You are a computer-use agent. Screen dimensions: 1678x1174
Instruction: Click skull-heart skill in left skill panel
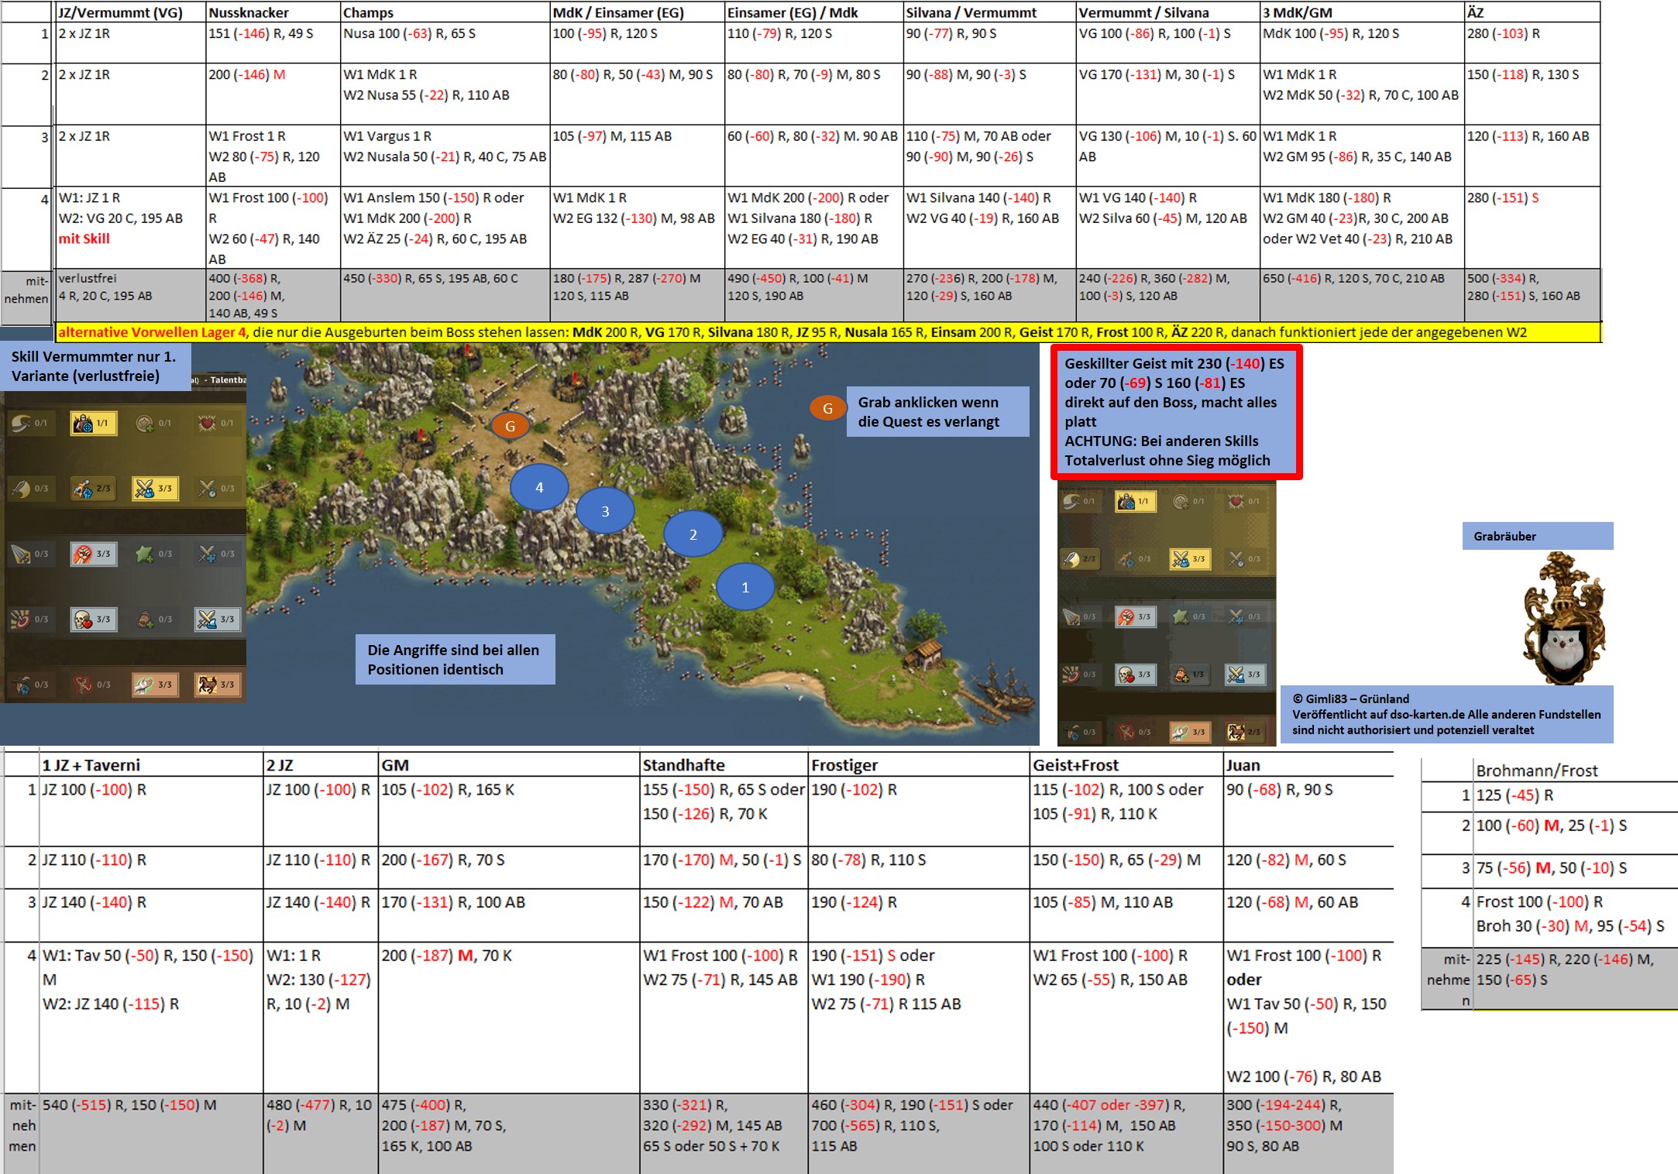pyautogui.click(x=93, y=620)
